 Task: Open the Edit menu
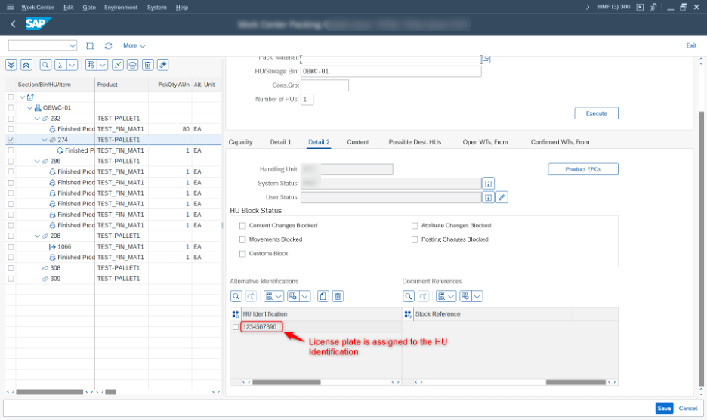(69, 8)
